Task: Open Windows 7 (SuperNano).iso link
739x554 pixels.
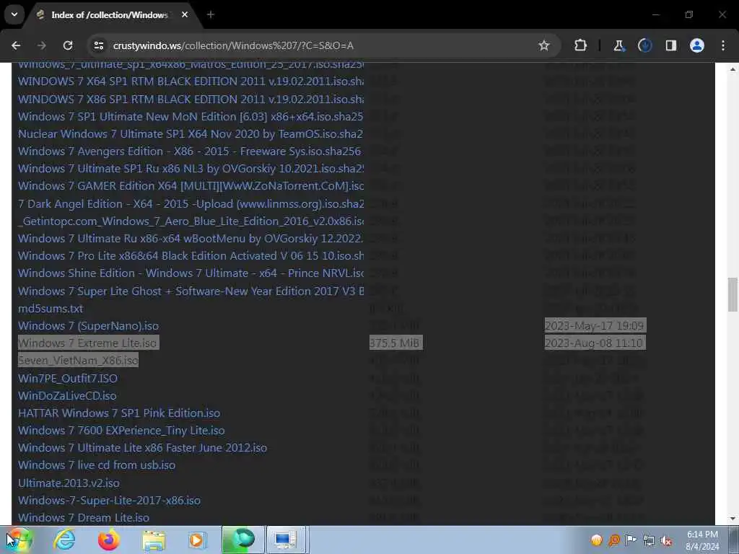Action: [88, 326]
